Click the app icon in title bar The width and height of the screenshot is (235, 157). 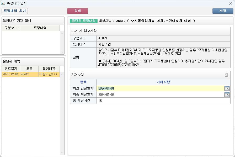(x=3, y=3)
